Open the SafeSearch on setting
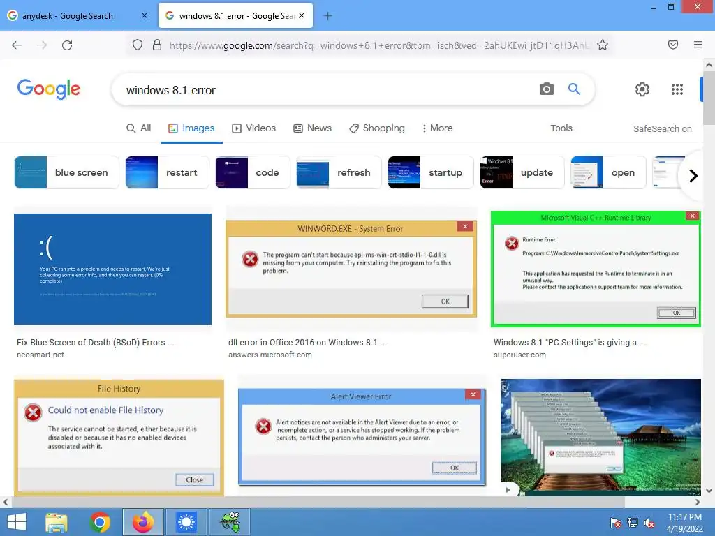Screen dimensions: 715x536 click(662, 129)
